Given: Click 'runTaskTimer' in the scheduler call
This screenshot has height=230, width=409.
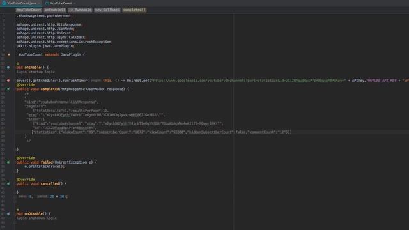Looking at the screenshot, I should [75, 80].
